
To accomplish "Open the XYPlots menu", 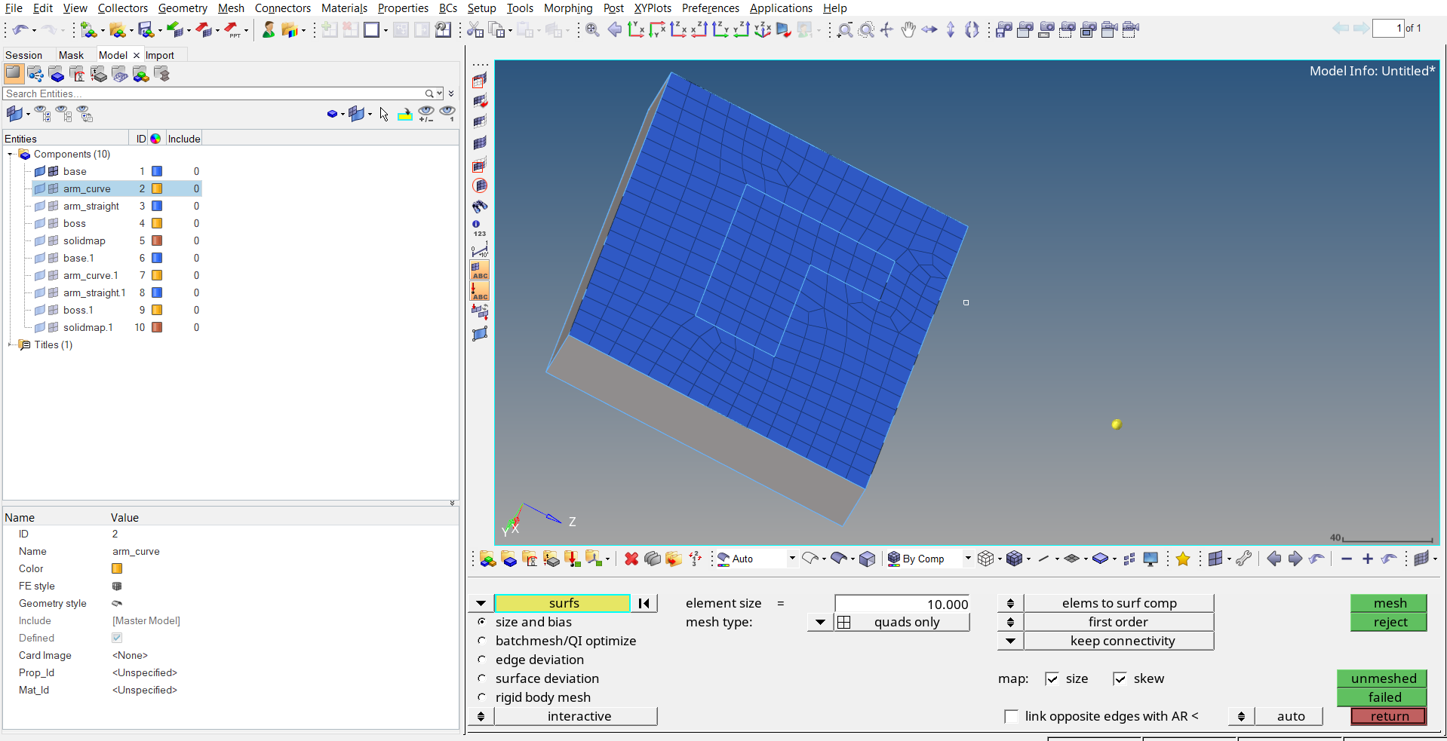I will click(653, 8).
